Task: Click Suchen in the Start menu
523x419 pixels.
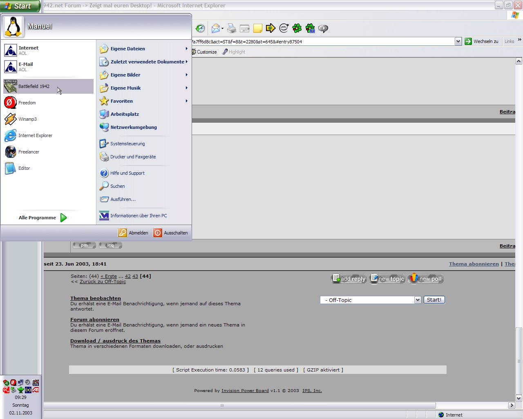Action: [x=144, y=186]
